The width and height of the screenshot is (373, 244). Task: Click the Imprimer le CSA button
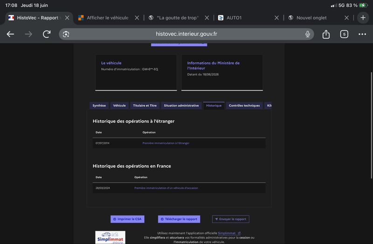pos(127,219)
